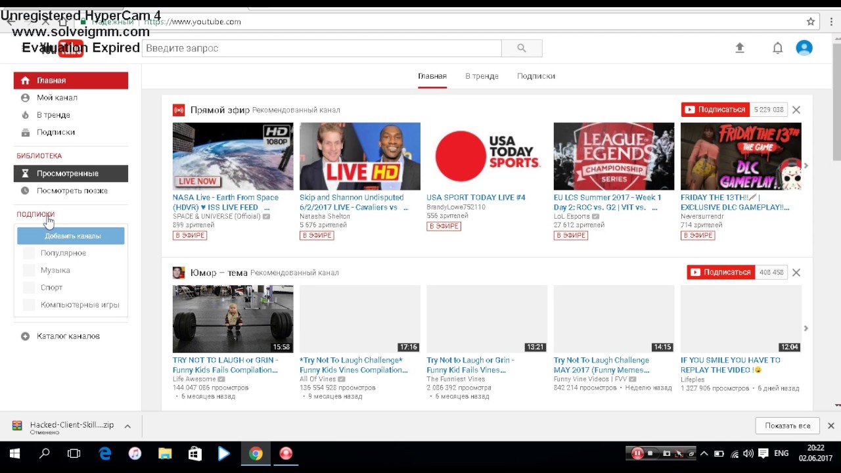Viewport: 841px width, 473px height.
Task: Visit the LoL Esports channel
Action: [572, 216]
